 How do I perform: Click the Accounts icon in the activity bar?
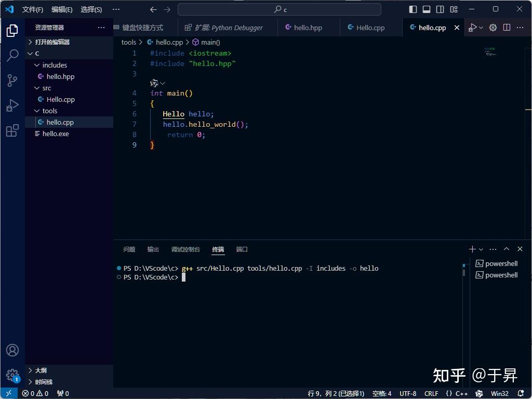pos(12,350)
